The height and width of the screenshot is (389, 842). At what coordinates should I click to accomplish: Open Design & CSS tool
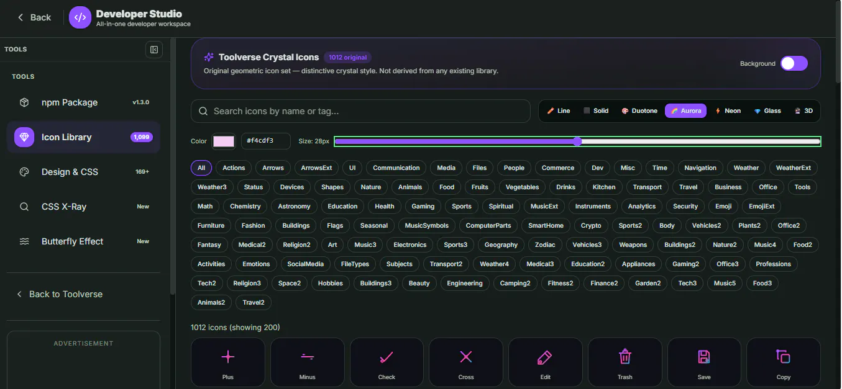pyautogui.click(x=83, y=172)
